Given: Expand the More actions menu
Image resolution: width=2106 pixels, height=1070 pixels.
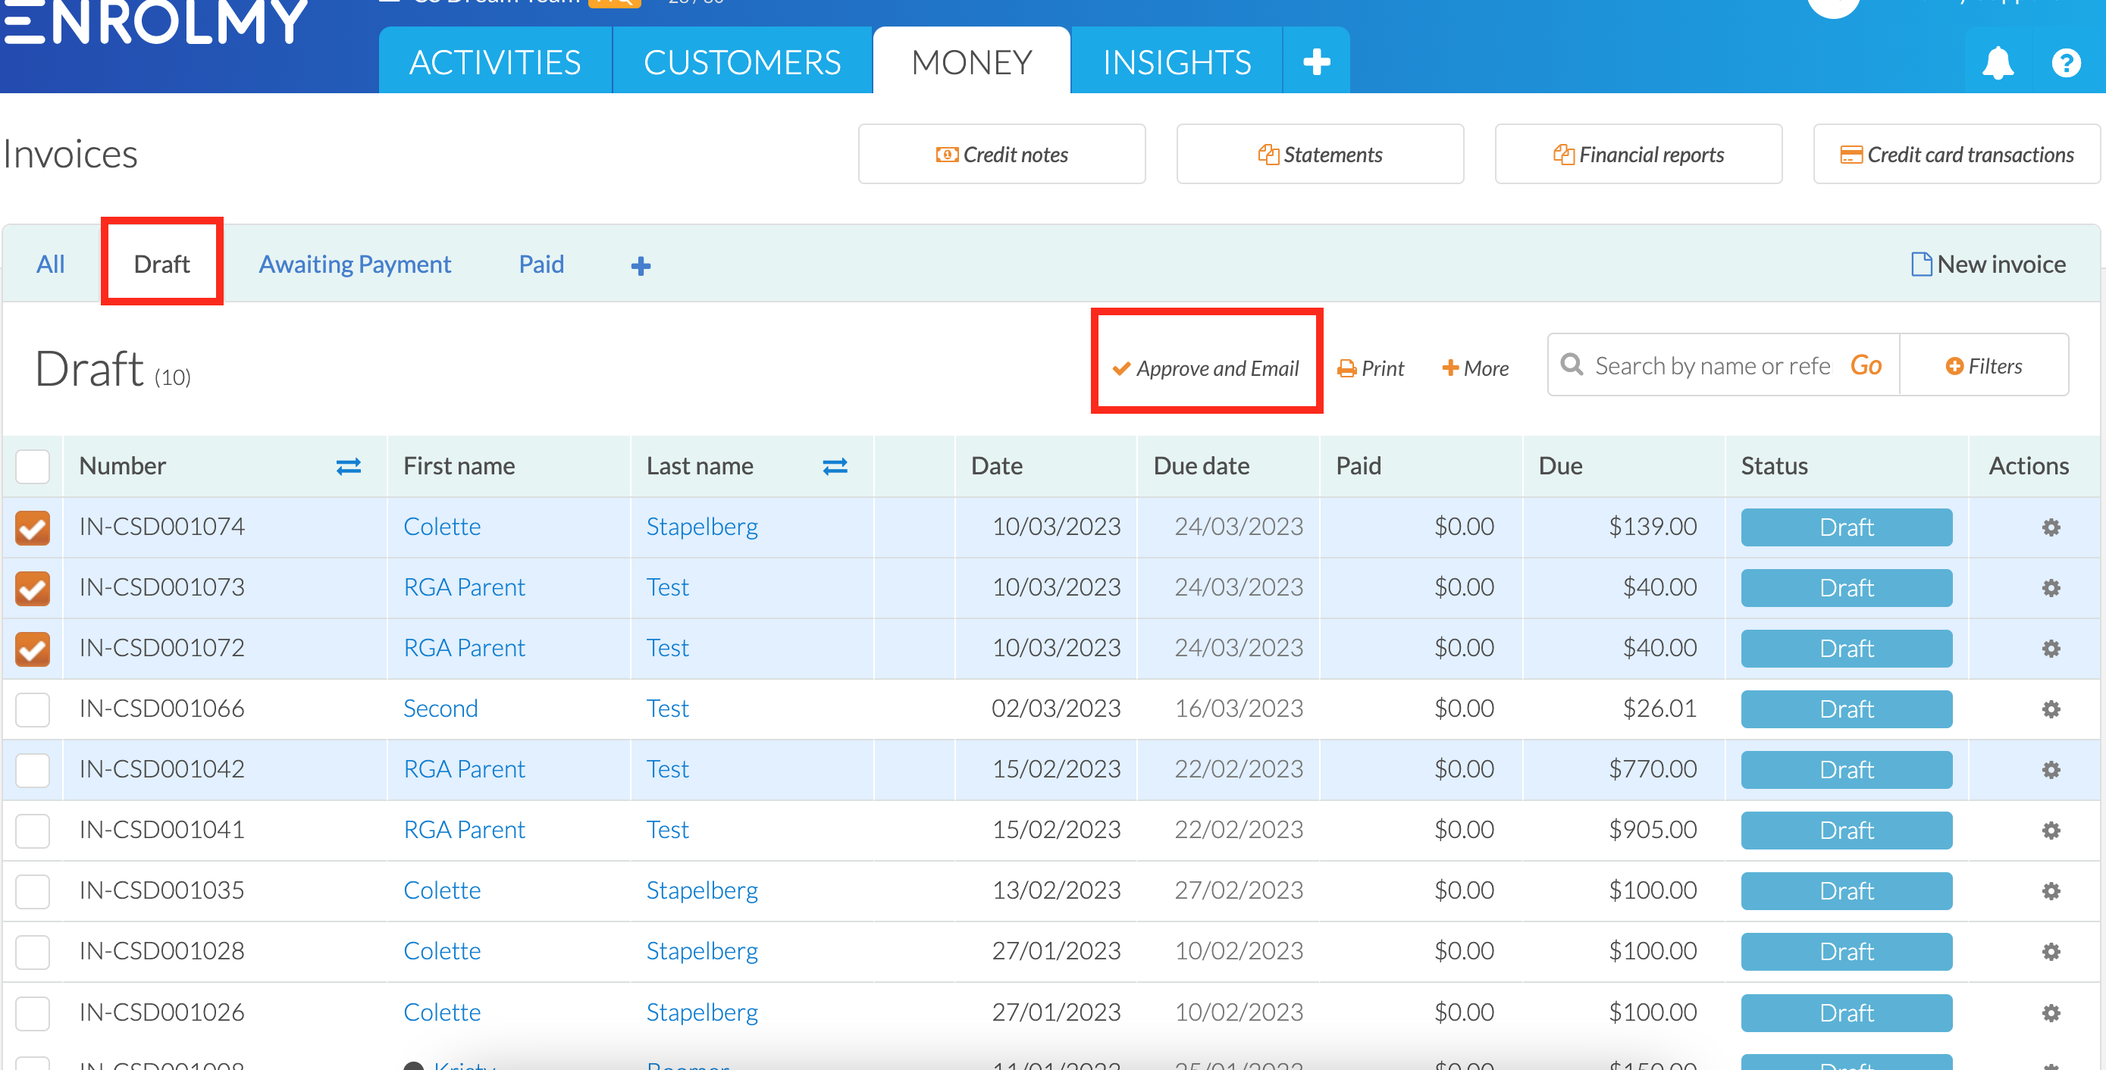Looking at the screenshot, I should tap(1476, 368).
